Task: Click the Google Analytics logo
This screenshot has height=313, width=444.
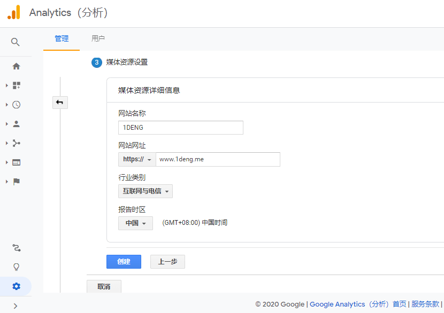Action: 14,13
